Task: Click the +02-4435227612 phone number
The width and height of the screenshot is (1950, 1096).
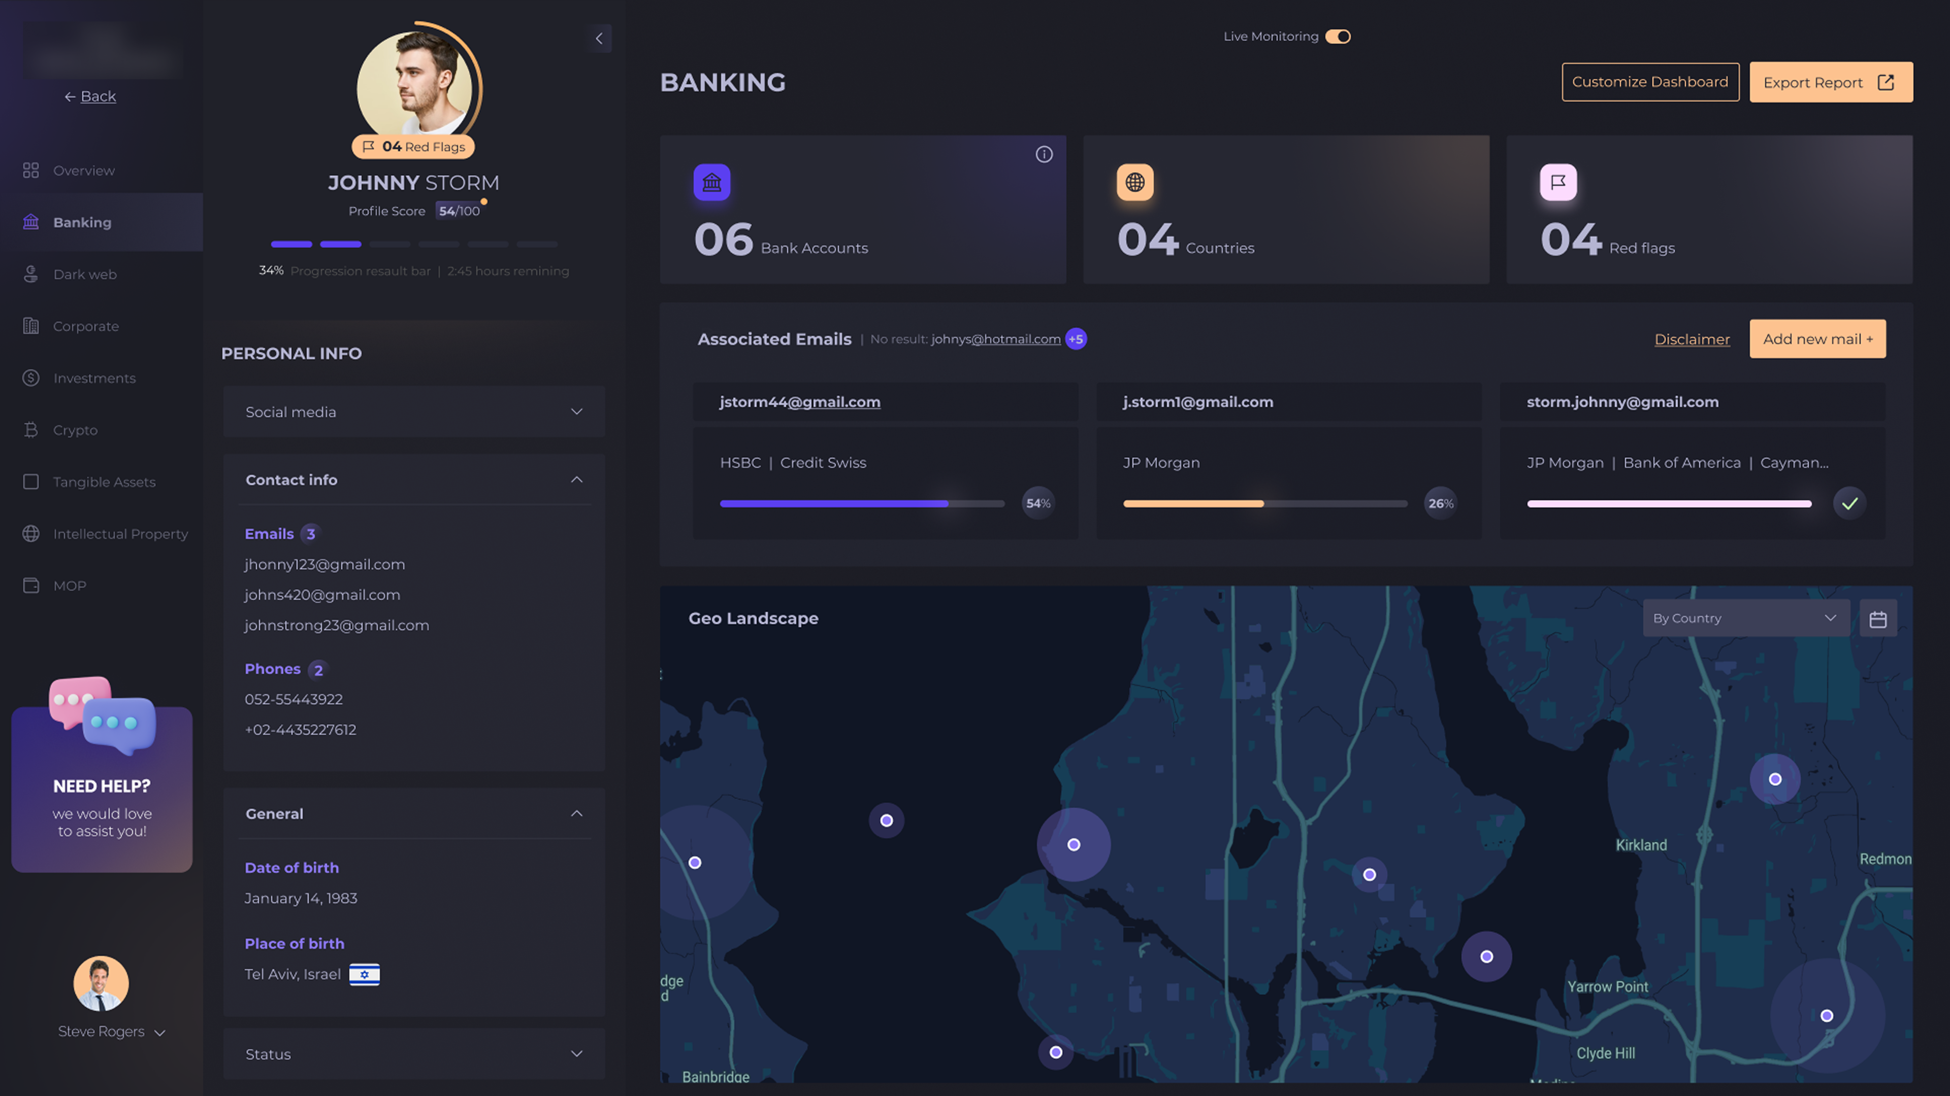Action: 300,729
